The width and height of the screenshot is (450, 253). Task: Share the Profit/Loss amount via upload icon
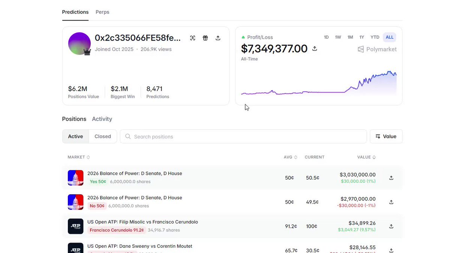pyautogui.click(x=315, y=49)
